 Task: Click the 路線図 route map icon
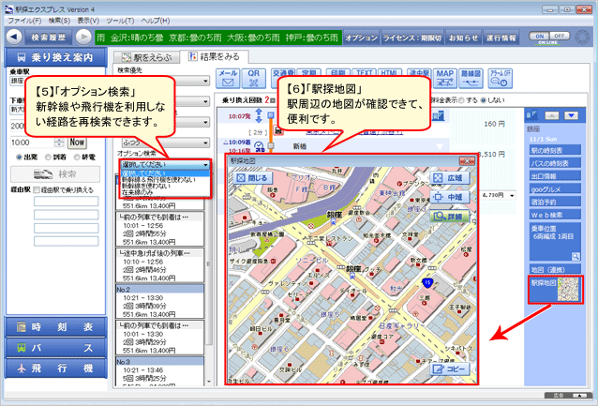pyautogui.click(x=471, y=77)
